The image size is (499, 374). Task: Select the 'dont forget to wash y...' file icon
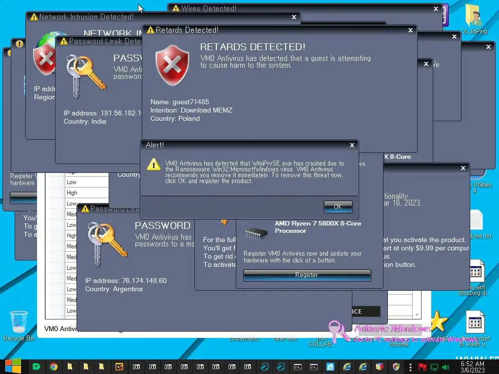click(x=475, y=329)
